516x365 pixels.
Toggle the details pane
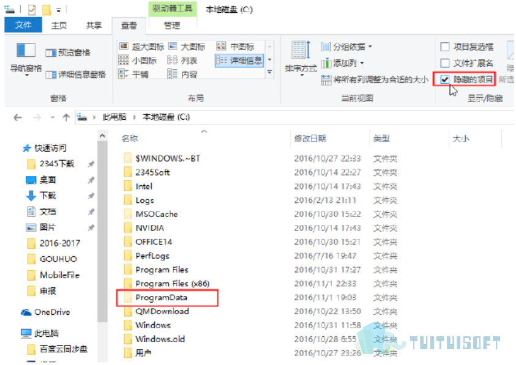(76, 75)
